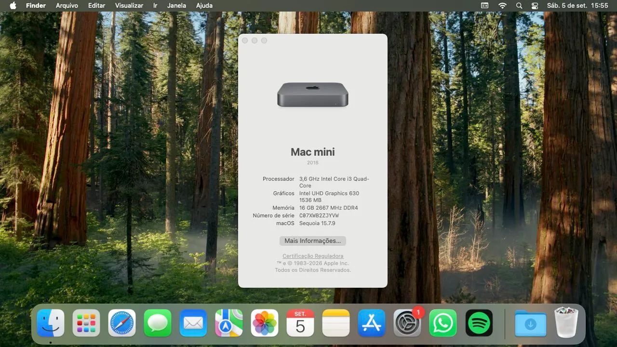Open the Messages app in Dock
The image size is (617, 347).
[x=158, y=323]
